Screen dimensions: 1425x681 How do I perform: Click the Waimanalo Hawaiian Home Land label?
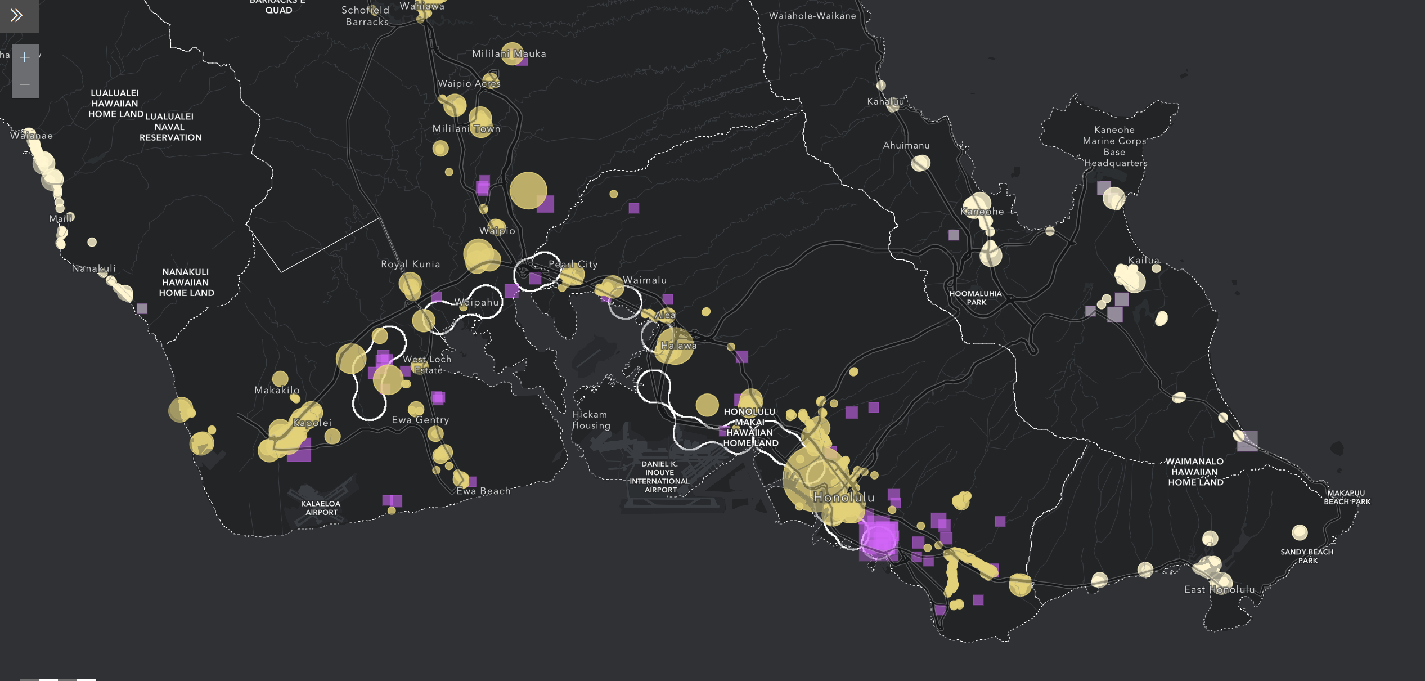coord(1195,472)
